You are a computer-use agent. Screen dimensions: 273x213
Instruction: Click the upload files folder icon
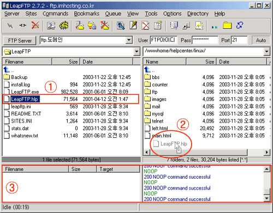click(80, 26)
